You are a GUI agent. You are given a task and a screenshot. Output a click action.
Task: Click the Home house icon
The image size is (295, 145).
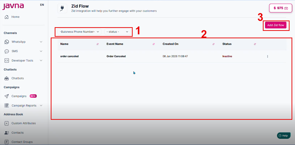coord(7,17)
